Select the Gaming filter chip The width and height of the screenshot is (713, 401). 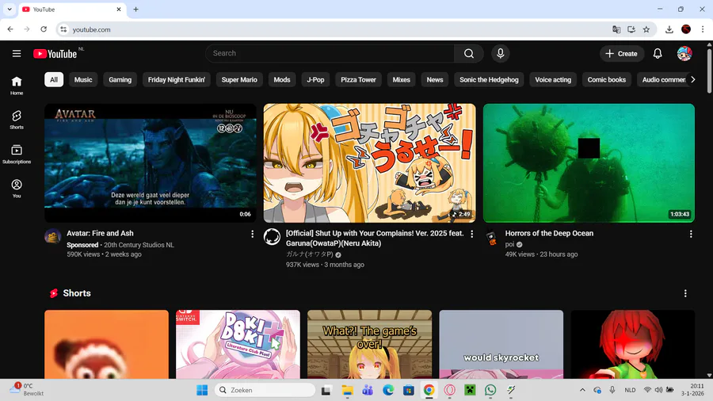click(x=120, y=79)
